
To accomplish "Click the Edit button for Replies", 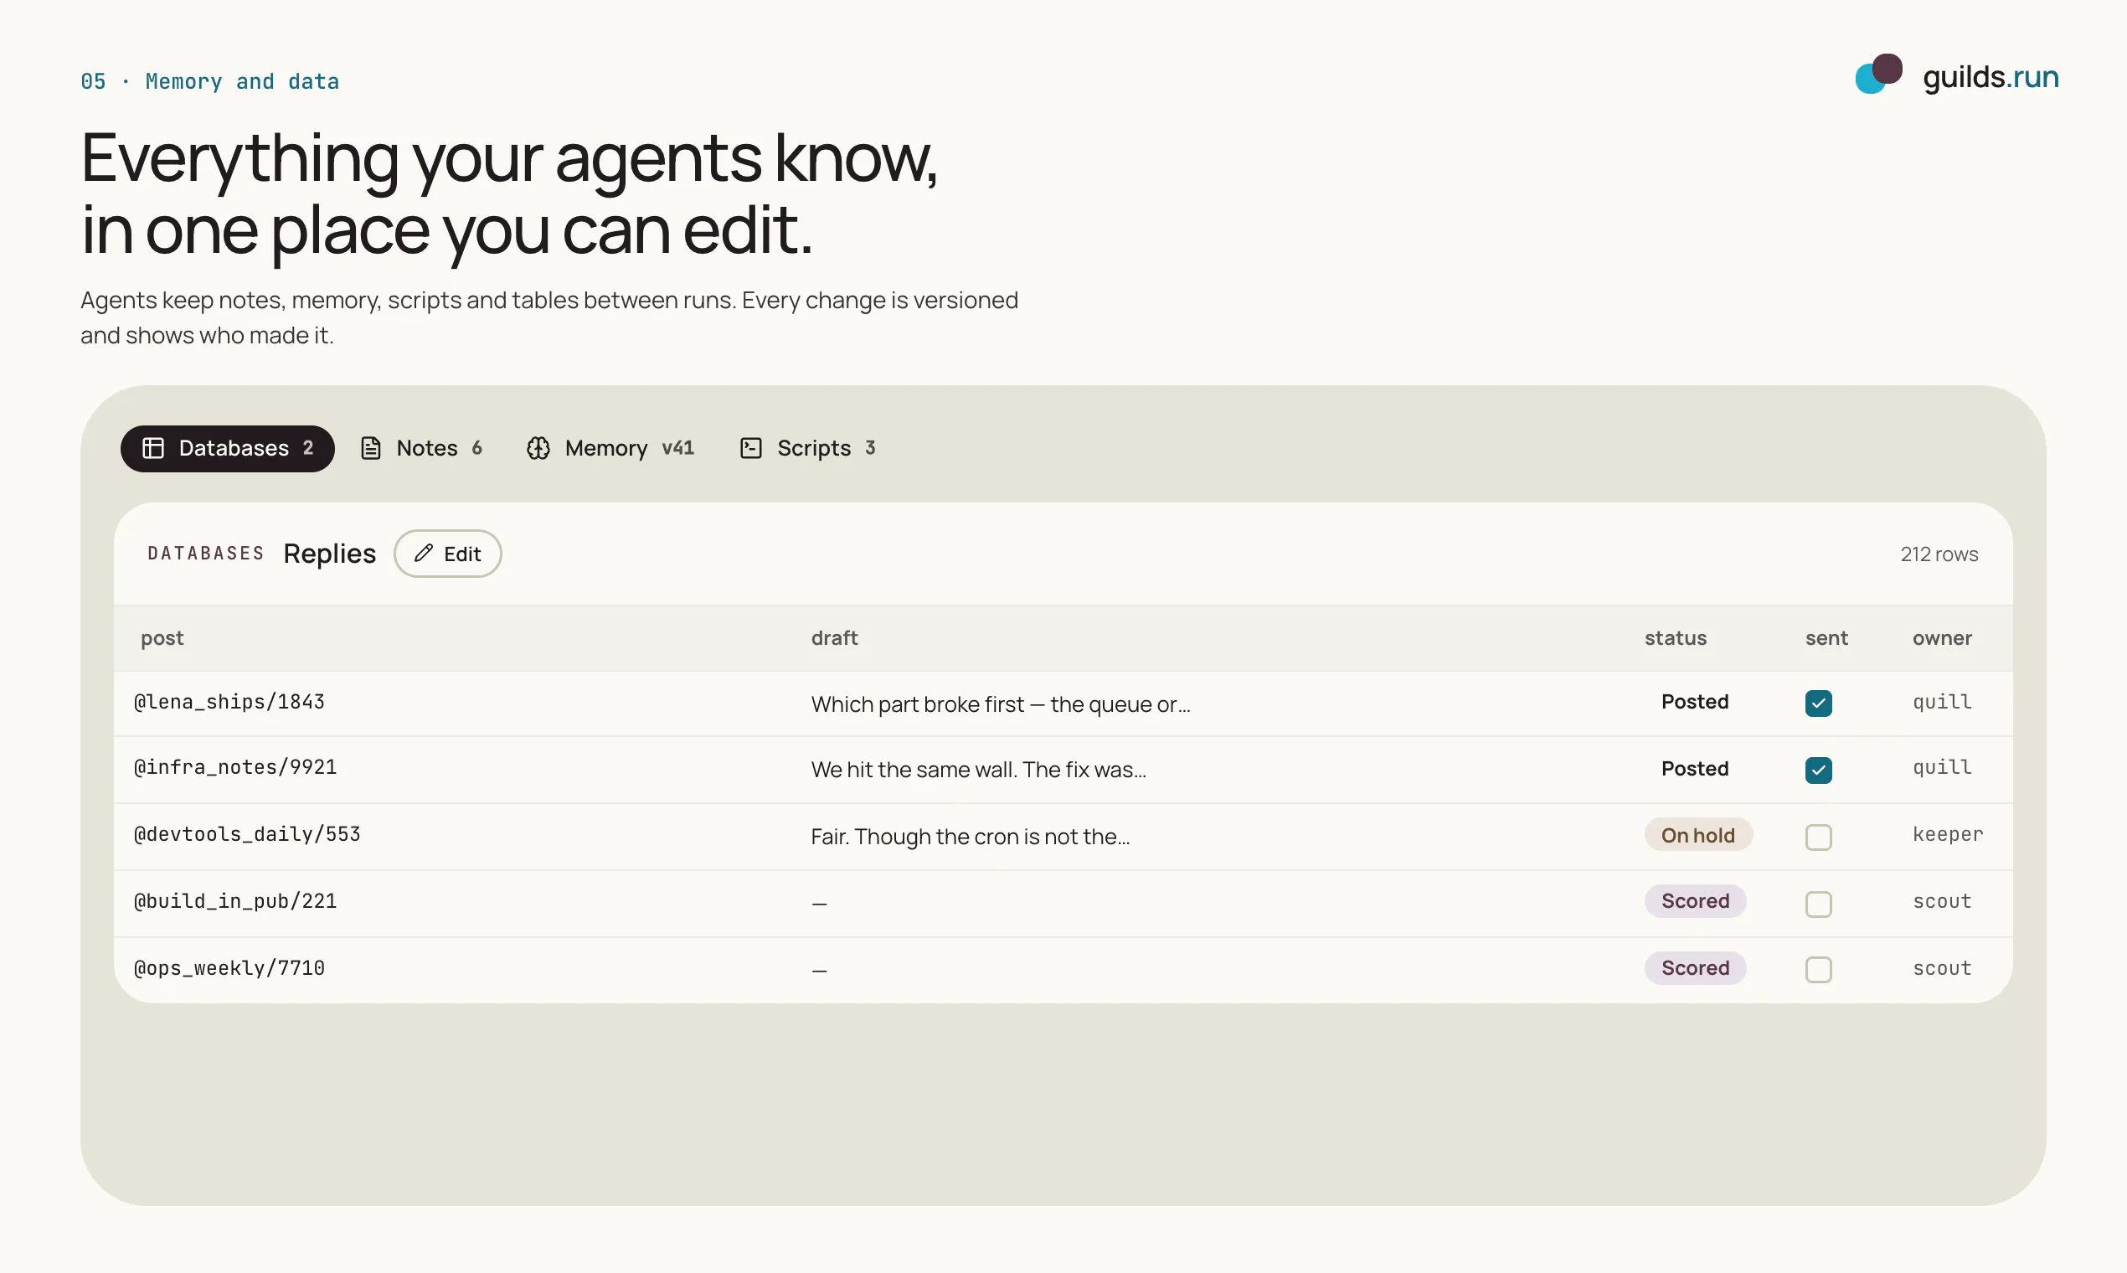I will pyautogui.click(x=448, y=554).
